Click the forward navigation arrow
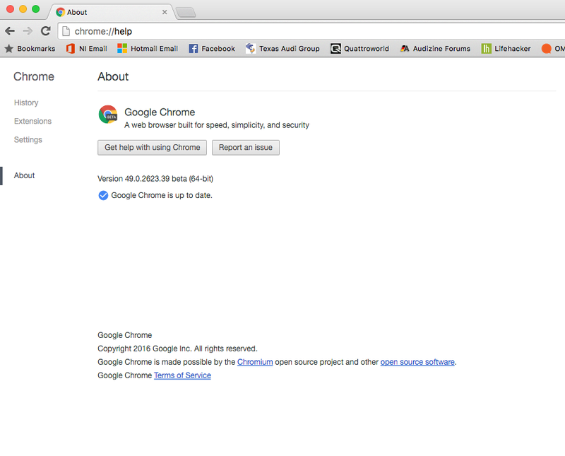This screenshot has width=565, height=456. coord(28,31)
